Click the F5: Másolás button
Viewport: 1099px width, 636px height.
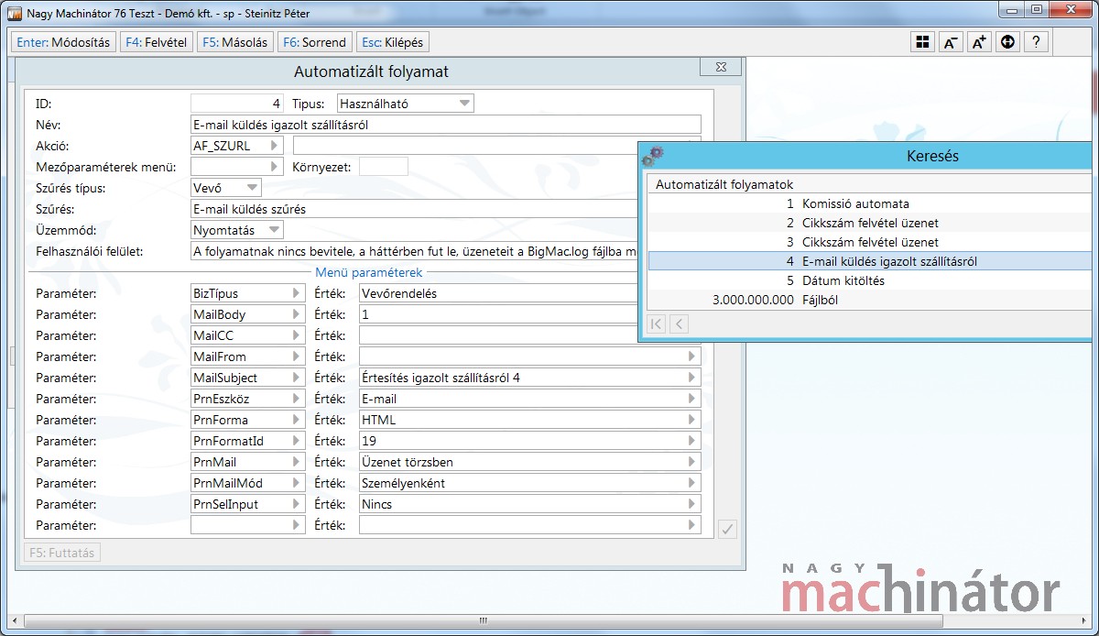pos(234,42)
